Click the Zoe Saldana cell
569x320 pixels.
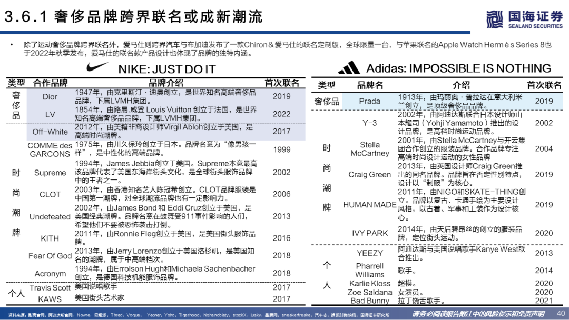[370, 292]
